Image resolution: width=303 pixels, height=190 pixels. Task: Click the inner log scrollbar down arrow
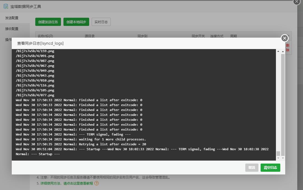coord(278,158)
